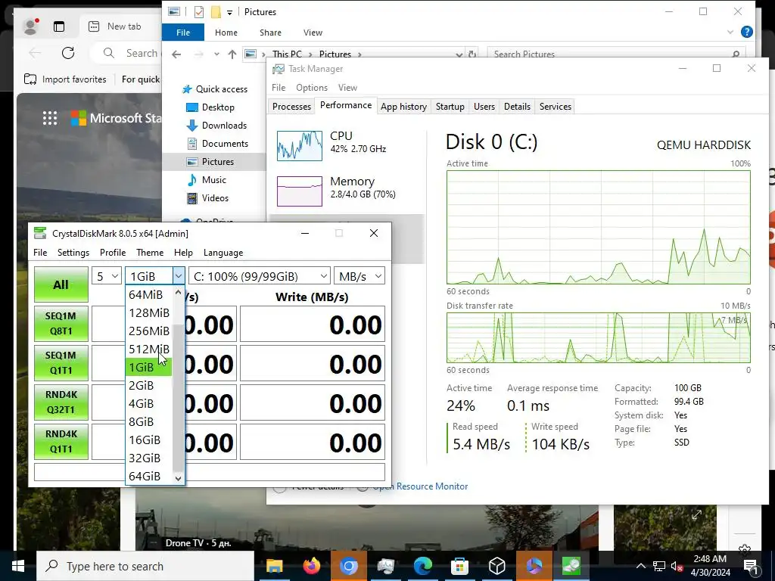Click size list scrollbar up arrow
Screen dimensions: 775x581
(179, 293)
